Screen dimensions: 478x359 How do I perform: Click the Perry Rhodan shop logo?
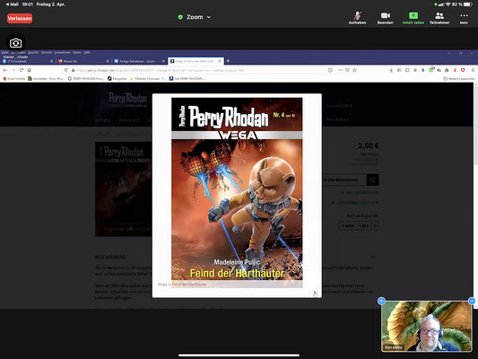pos(127,100)
